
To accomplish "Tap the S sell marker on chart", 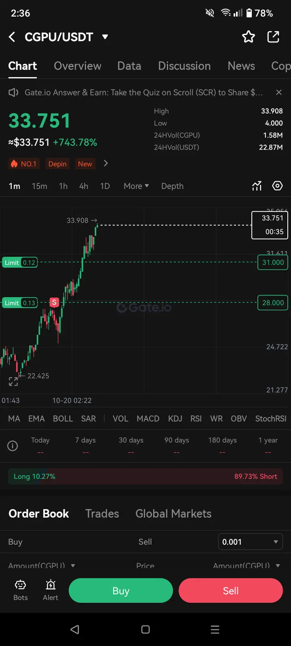I will pyautogui.click(x=54, y=302).
